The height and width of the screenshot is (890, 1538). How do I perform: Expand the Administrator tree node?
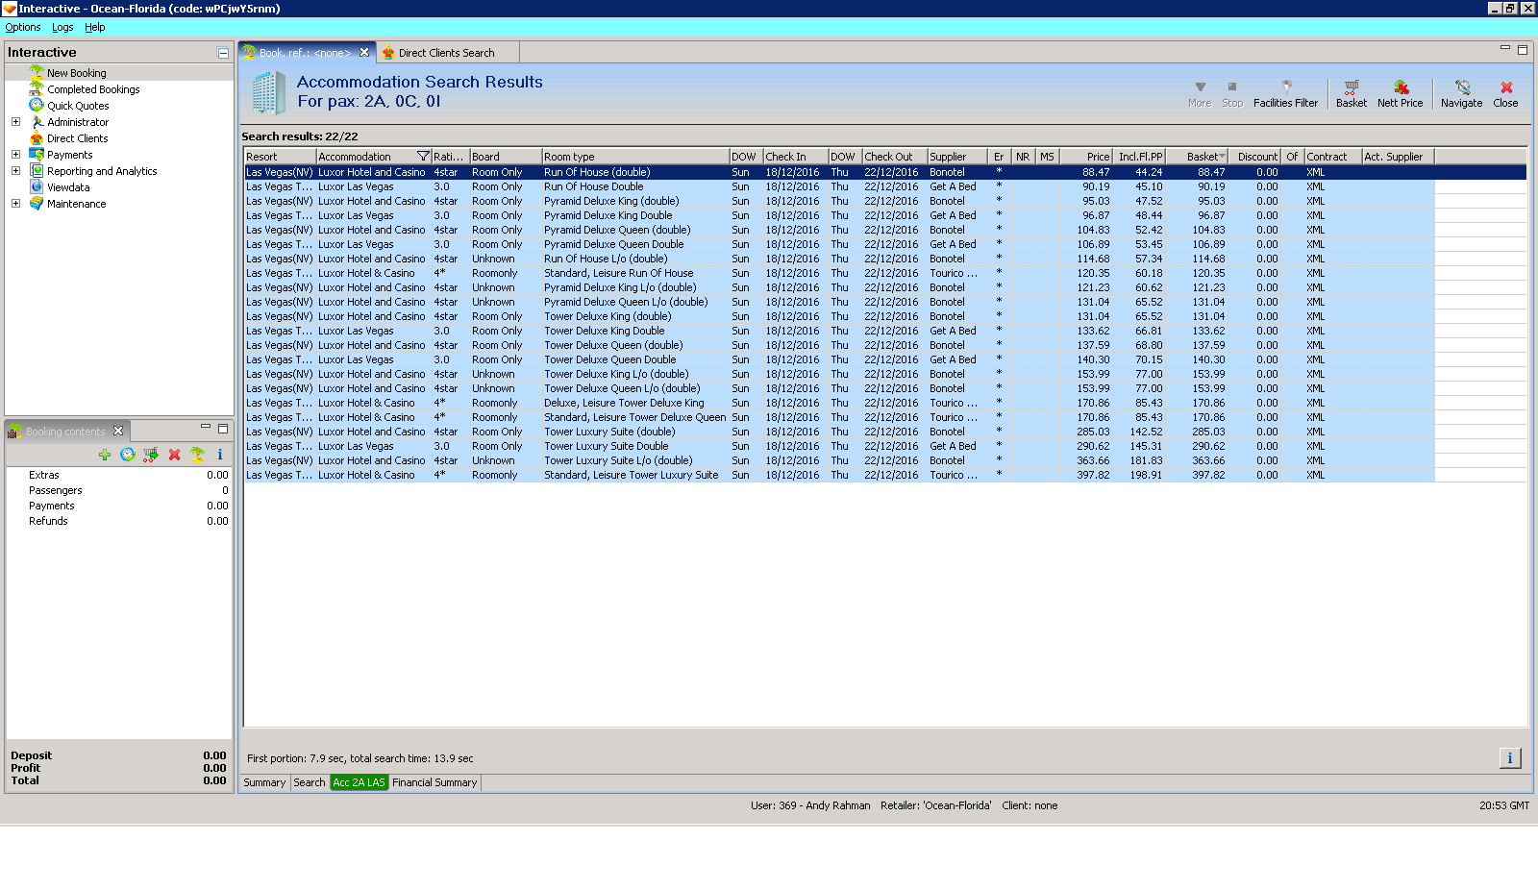point(15,122)
